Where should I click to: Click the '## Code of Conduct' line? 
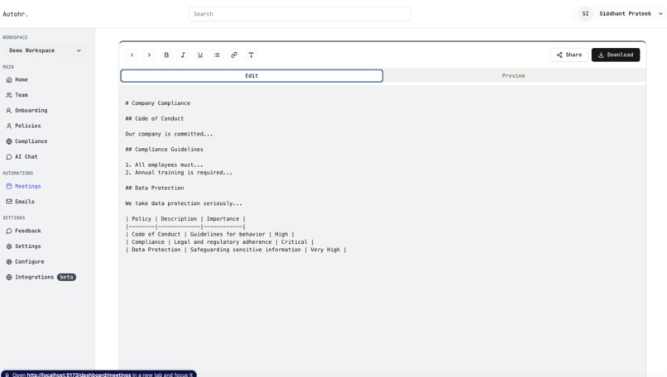[155, 118]
